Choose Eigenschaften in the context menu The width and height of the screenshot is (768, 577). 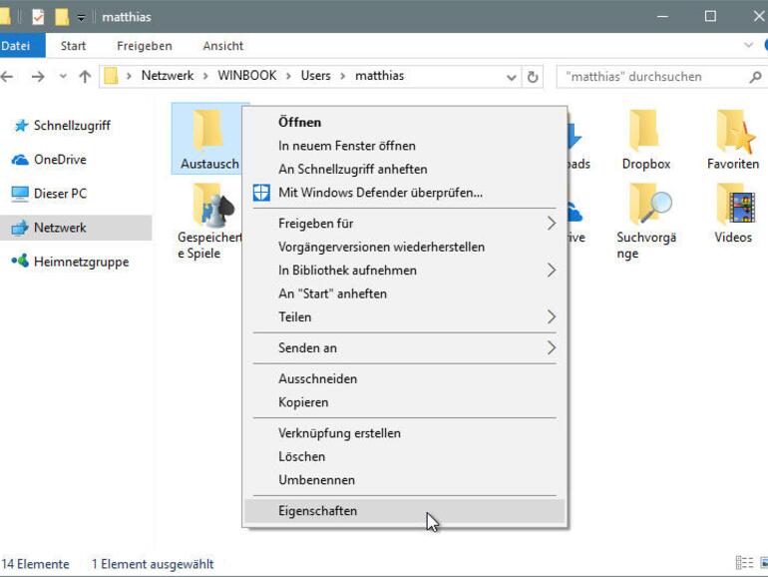405,511
